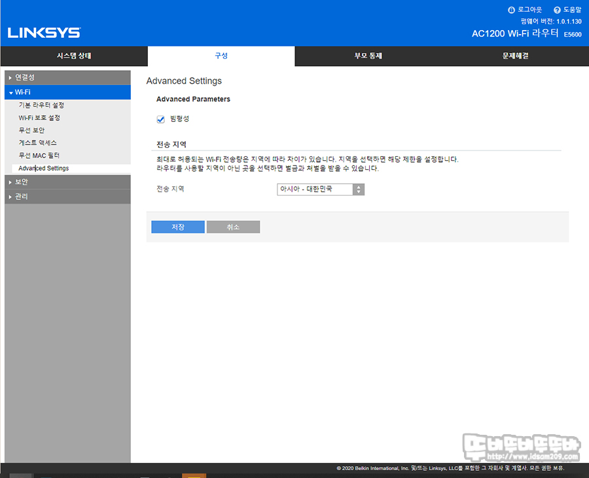Switch to the 시스템 상태 tab
589x478 pixels.
point(74,56)
